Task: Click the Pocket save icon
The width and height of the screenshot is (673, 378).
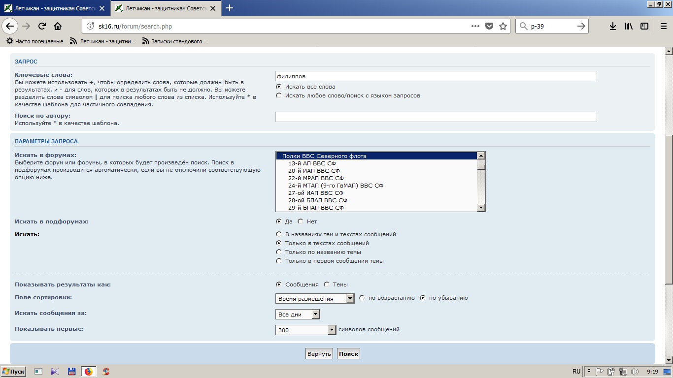Action: (x=489, y=26)
